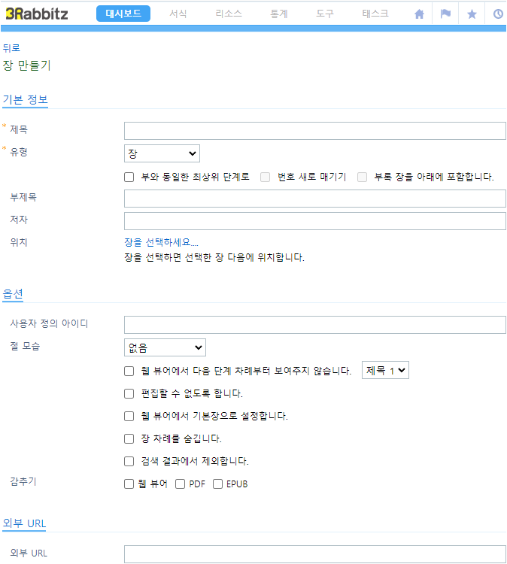Expand the 절 모습 dropdown '없음'
This screenshot has height=564, width=507.
click(165, 347)
